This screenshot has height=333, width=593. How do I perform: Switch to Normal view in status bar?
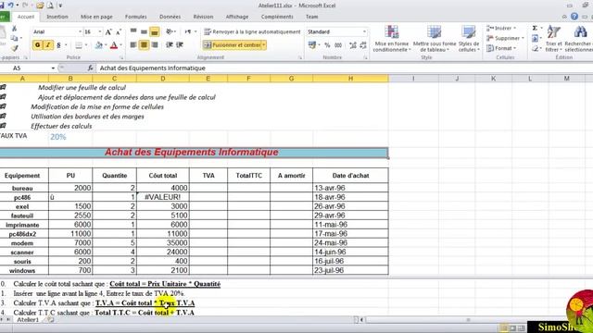click(x=504, y=327)
